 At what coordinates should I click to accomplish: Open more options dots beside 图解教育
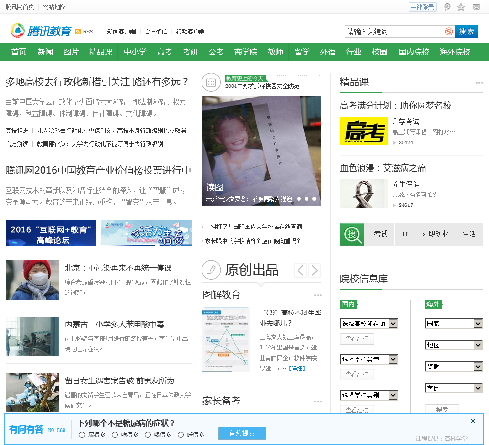(318, 295)
